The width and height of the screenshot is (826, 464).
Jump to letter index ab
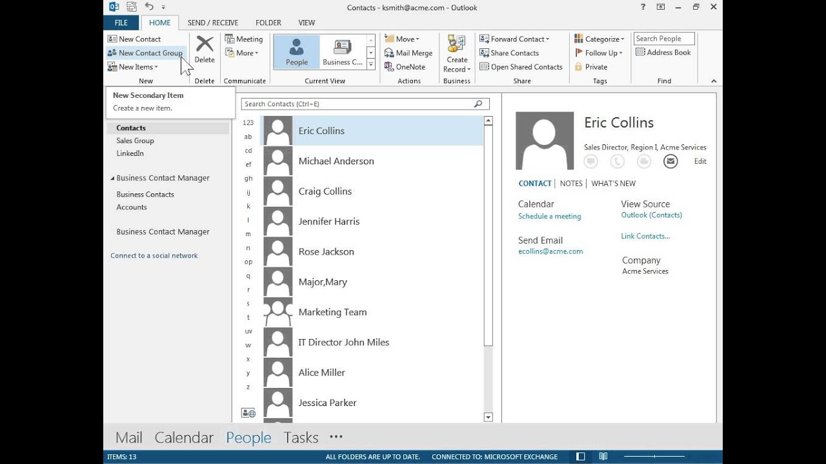tap(248, 137)
